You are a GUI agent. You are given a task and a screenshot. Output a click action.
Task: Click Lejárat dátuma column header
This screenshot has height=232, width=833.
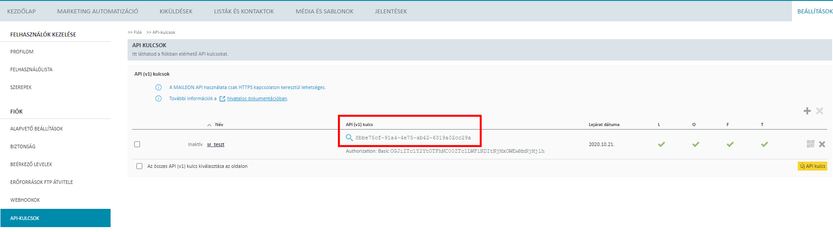604,125
